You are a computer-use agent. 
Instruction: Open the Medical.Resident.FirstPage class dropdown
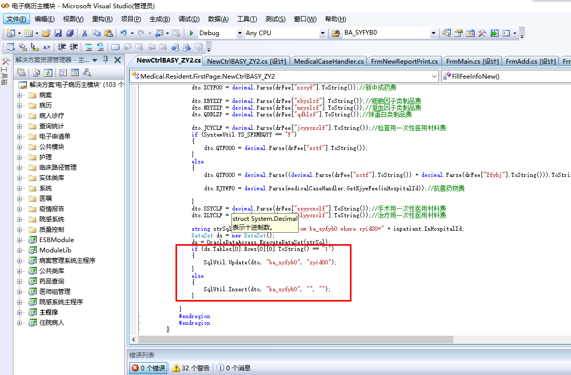click(x=434, y=77)
